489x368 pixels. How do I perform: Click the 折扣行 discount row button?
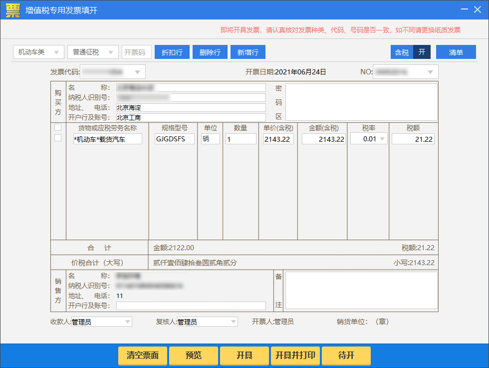click(172, 52)
